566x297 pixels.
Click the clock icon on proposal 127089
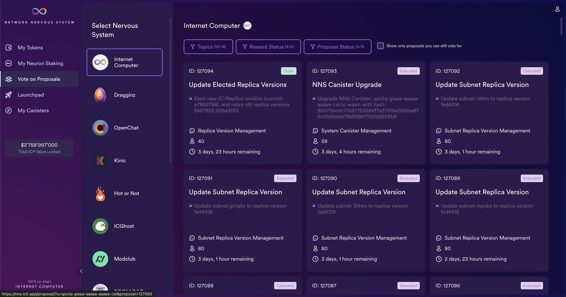[439, 259]
